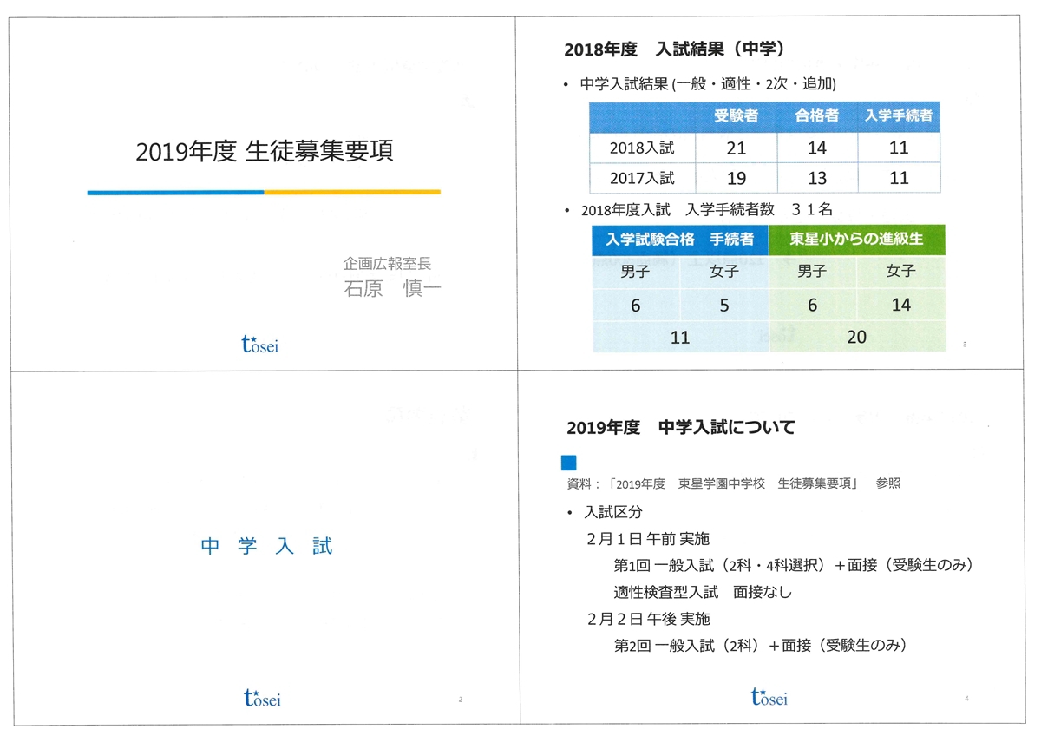Click the tosei logo on the 中学入試について slide
Image resolution: width=1041 pixels, height=736 pixels.
770,696
